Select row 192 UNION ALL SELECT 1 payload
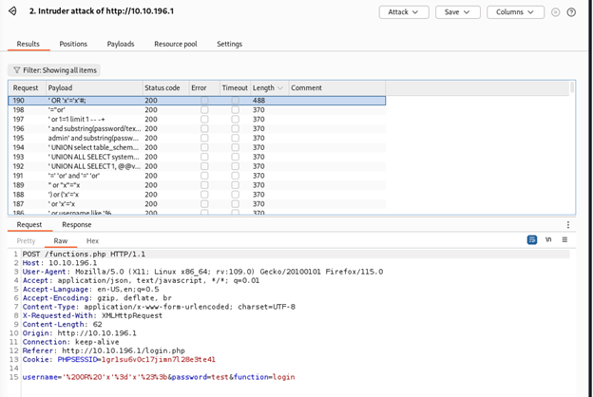593x397 pixels. [197, 166]
